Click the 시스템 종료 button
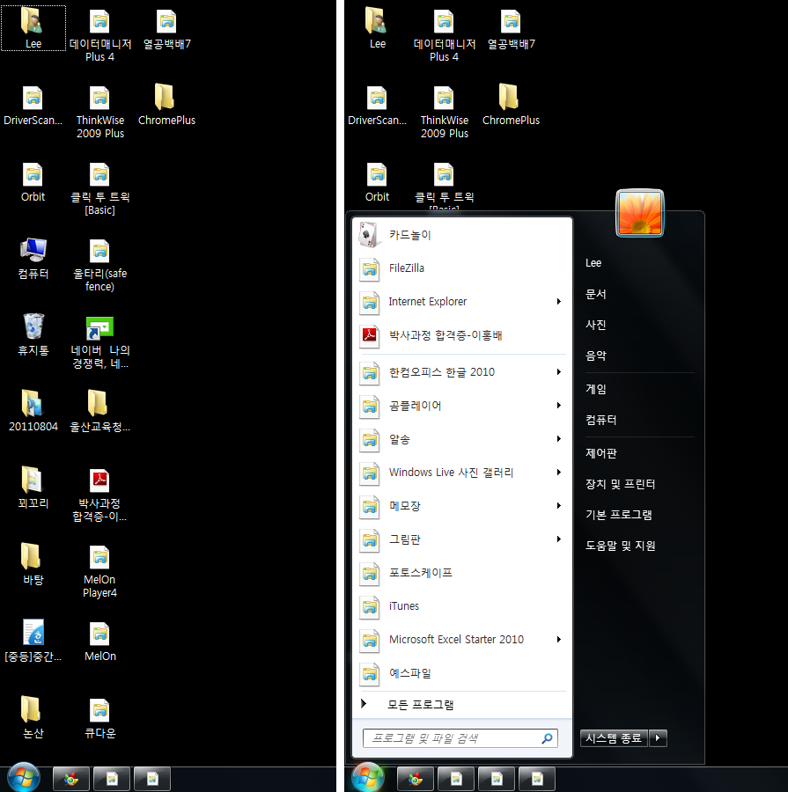788x792 pixels. point(614,738)
